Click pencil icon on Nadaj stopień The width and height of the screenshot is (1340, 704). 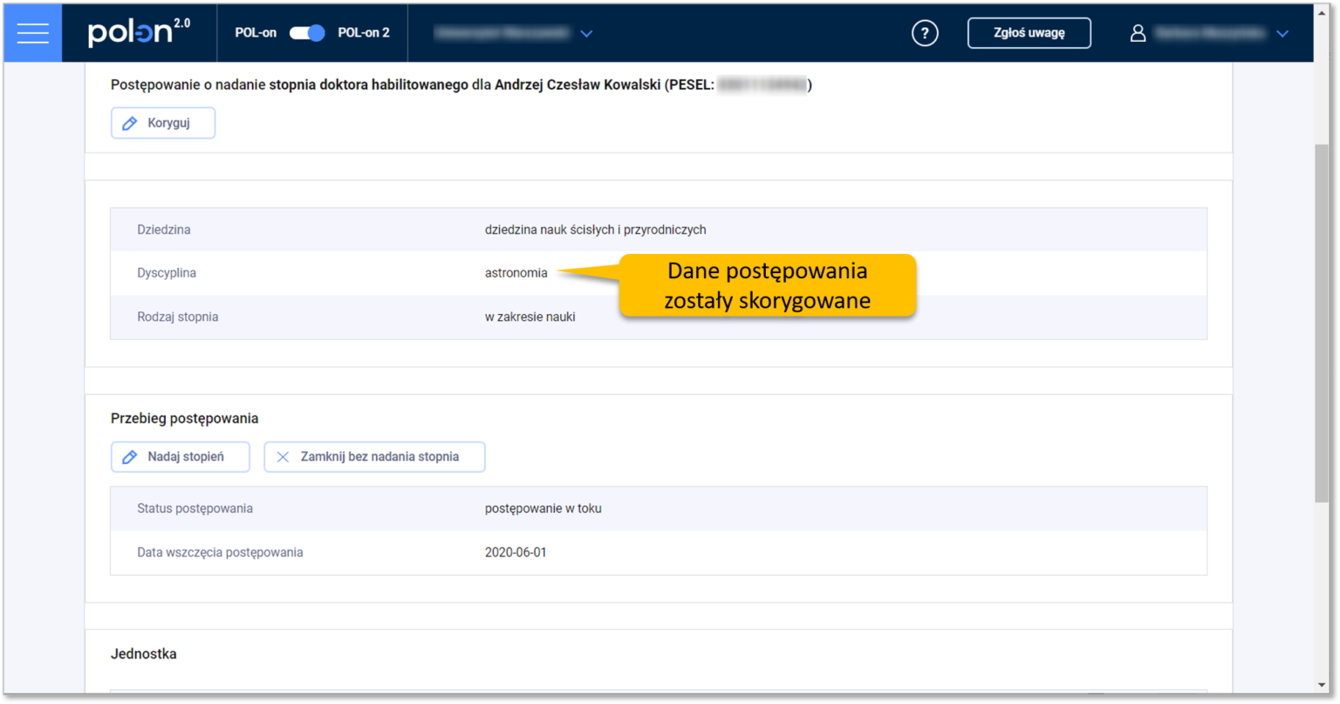tap(130, 457)
